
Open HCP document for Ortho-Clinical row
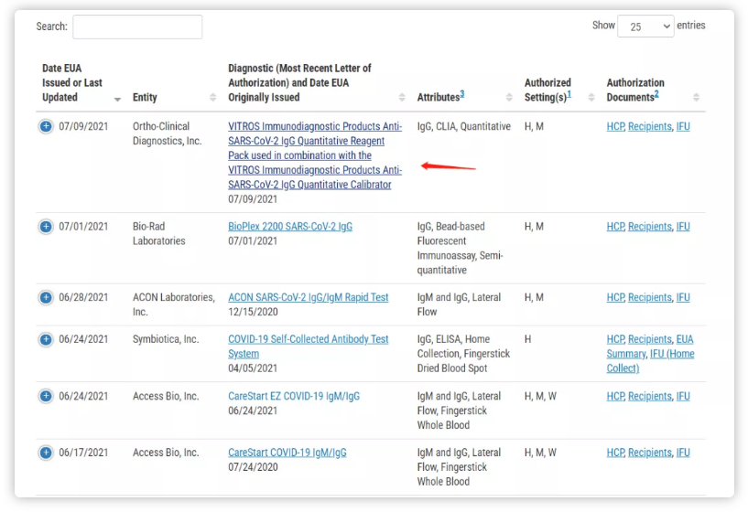point(615,127)
